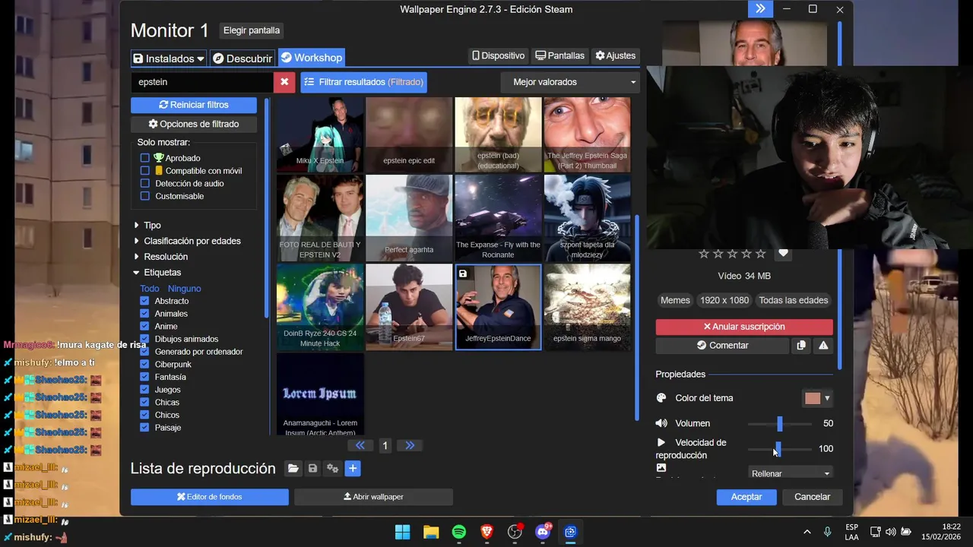Select the Miku X Epstein wallpaper thumbnail
Image resolution: width=973 pixels, height=547 pixels.
pyautogui.click(x=320, y=134)
